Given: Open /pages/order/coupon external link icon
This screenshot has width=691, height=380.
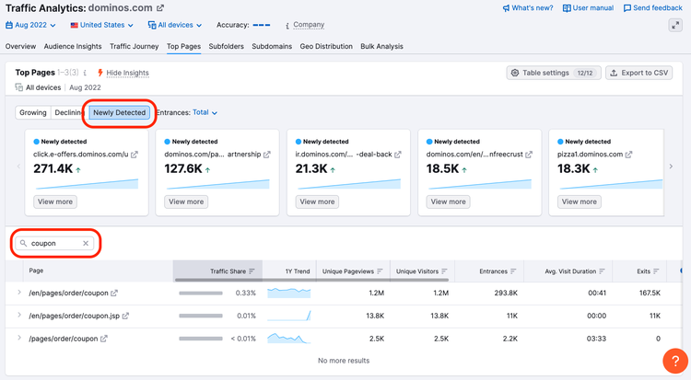Looking at the screenshot, I should (x=103, y=339).
